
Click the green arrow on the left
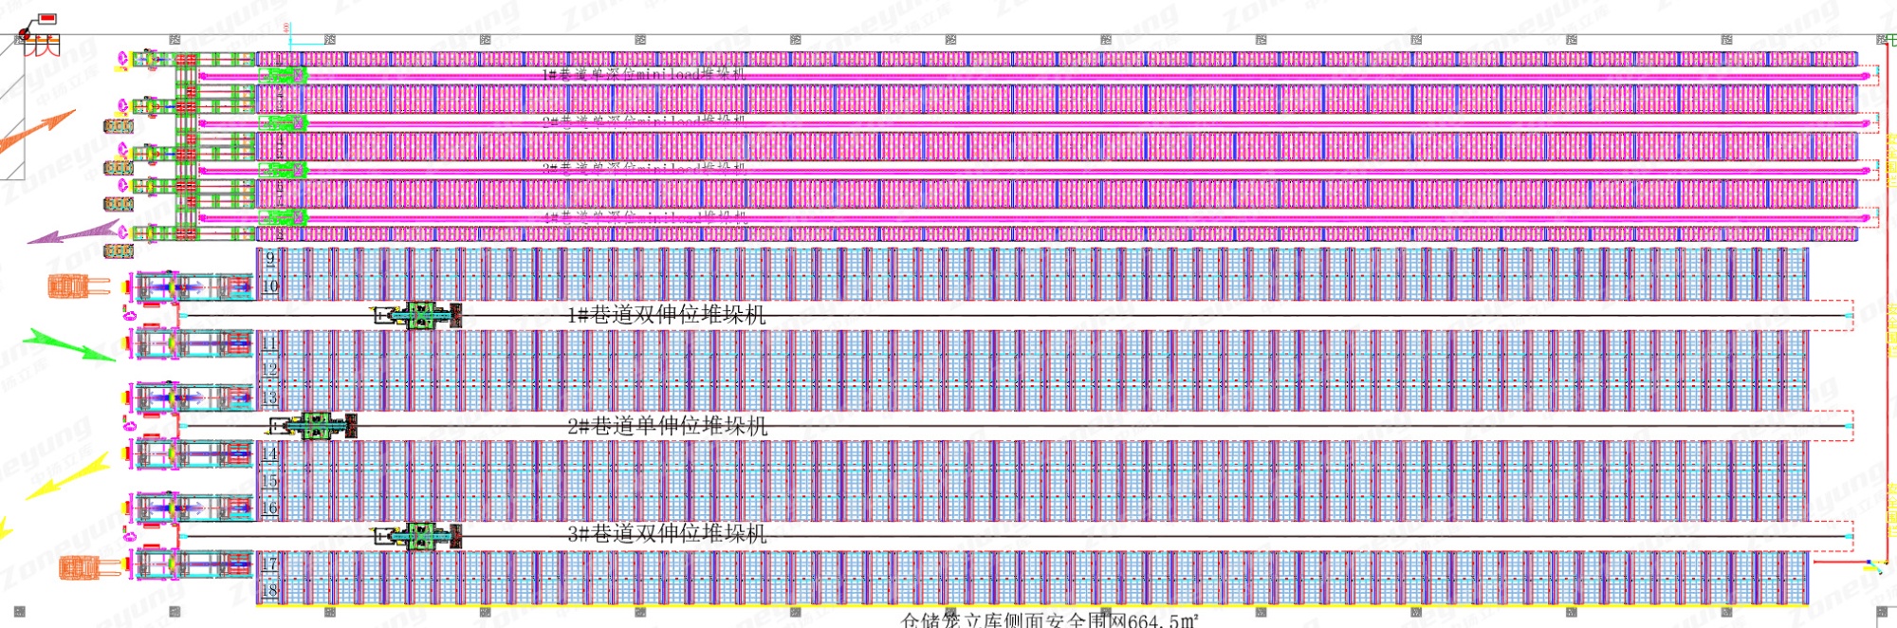point(69,343)
